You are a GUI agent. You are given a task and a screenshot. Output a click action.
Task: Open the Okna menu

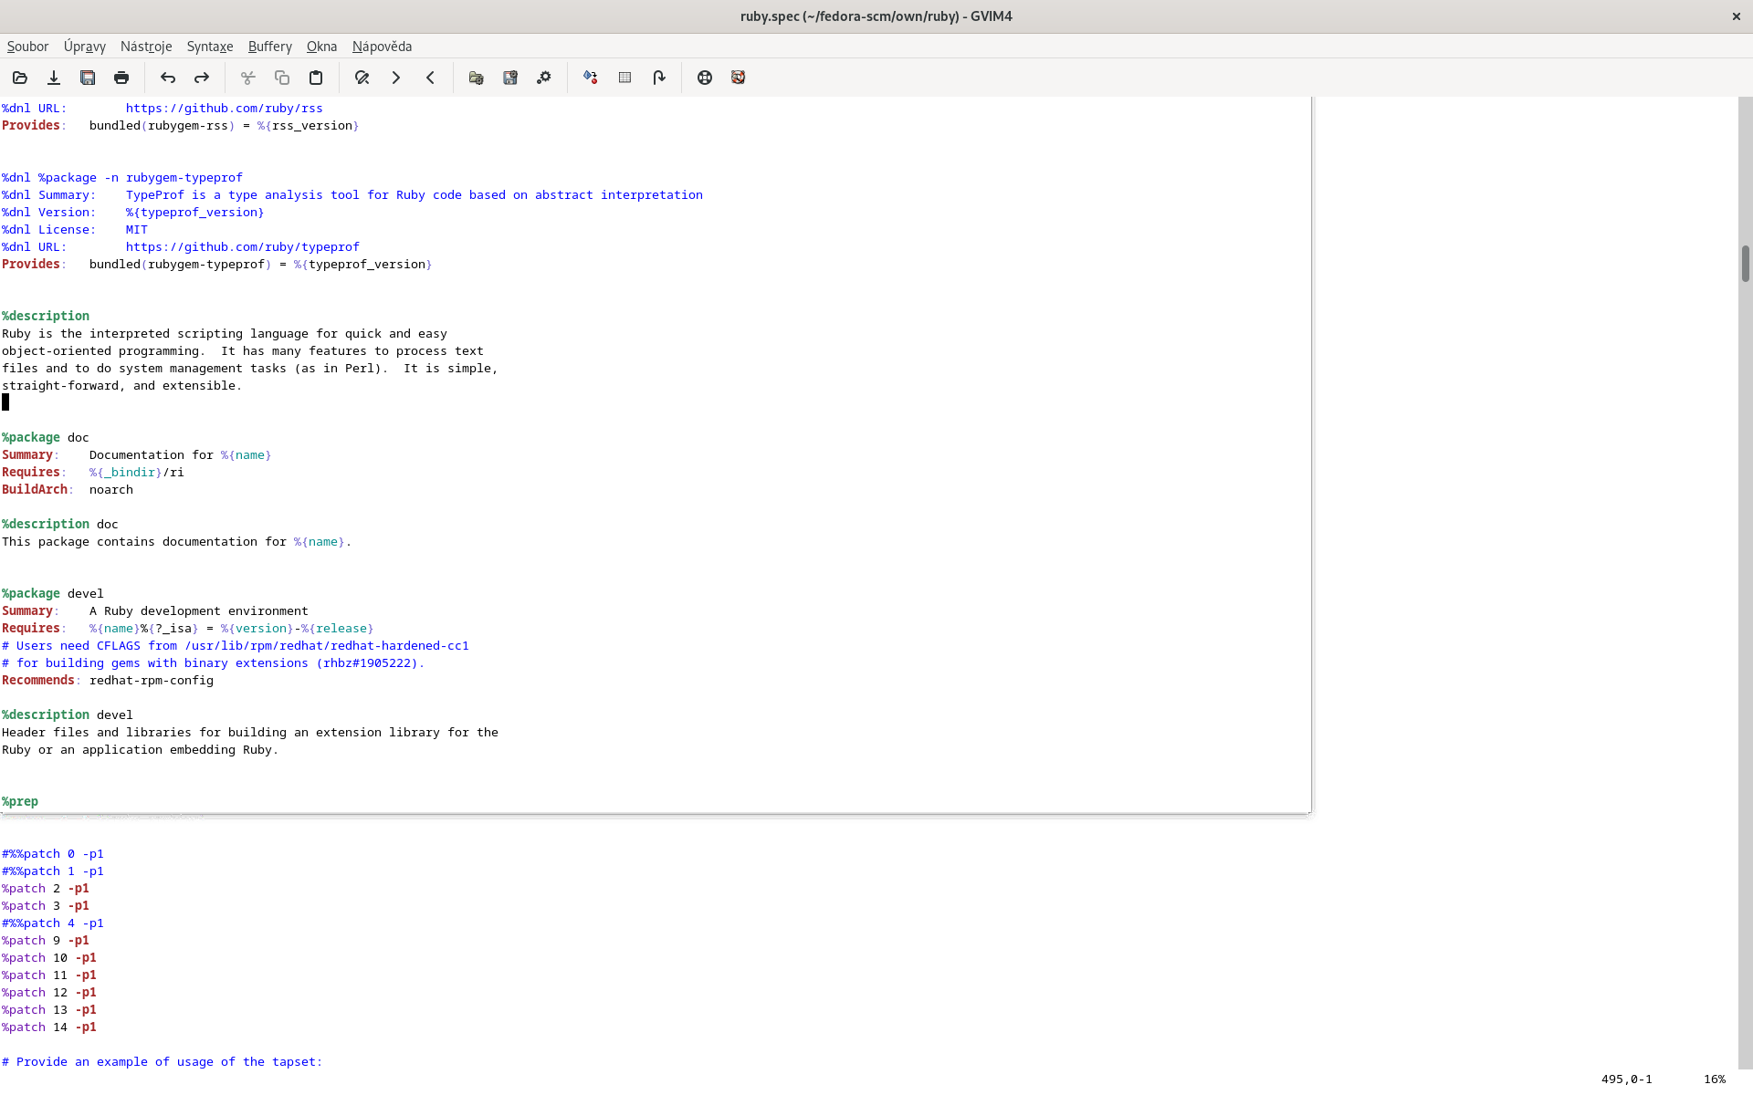321,47
